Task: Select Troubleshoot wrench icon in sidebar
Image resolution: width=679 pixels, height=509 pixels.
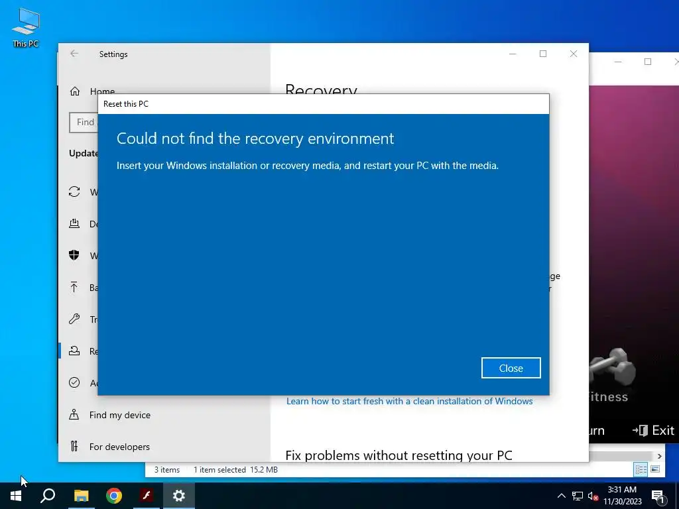Action: pos(74,319)
